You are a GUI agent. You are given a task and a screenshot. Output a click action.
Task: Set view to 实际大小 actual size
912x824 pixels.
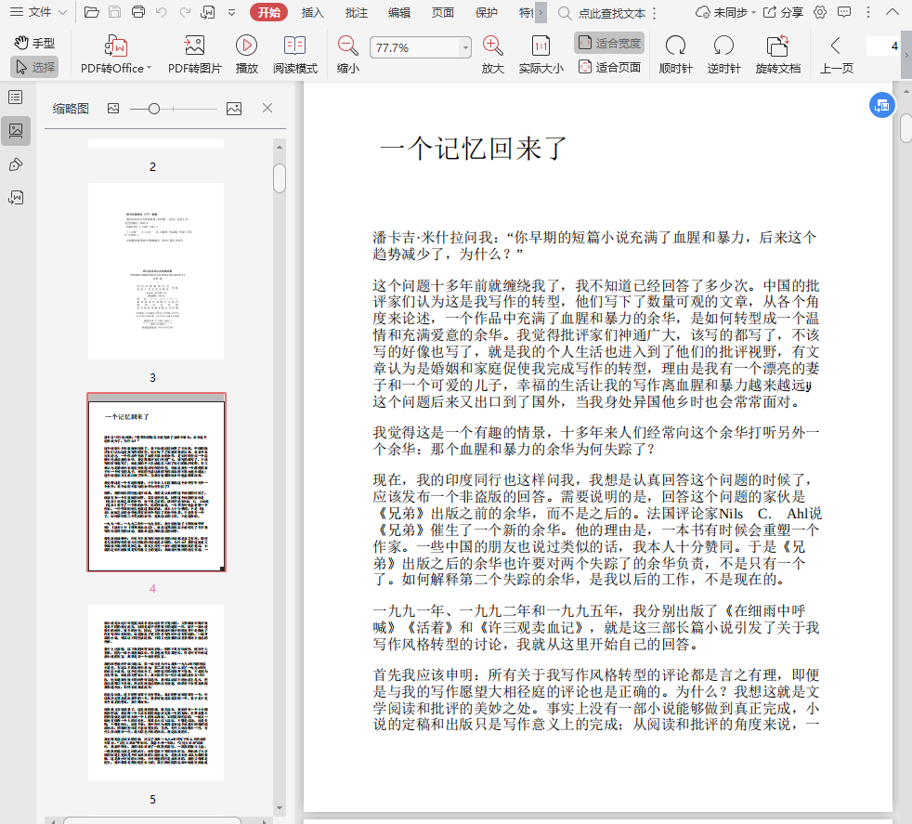point(541,54)
